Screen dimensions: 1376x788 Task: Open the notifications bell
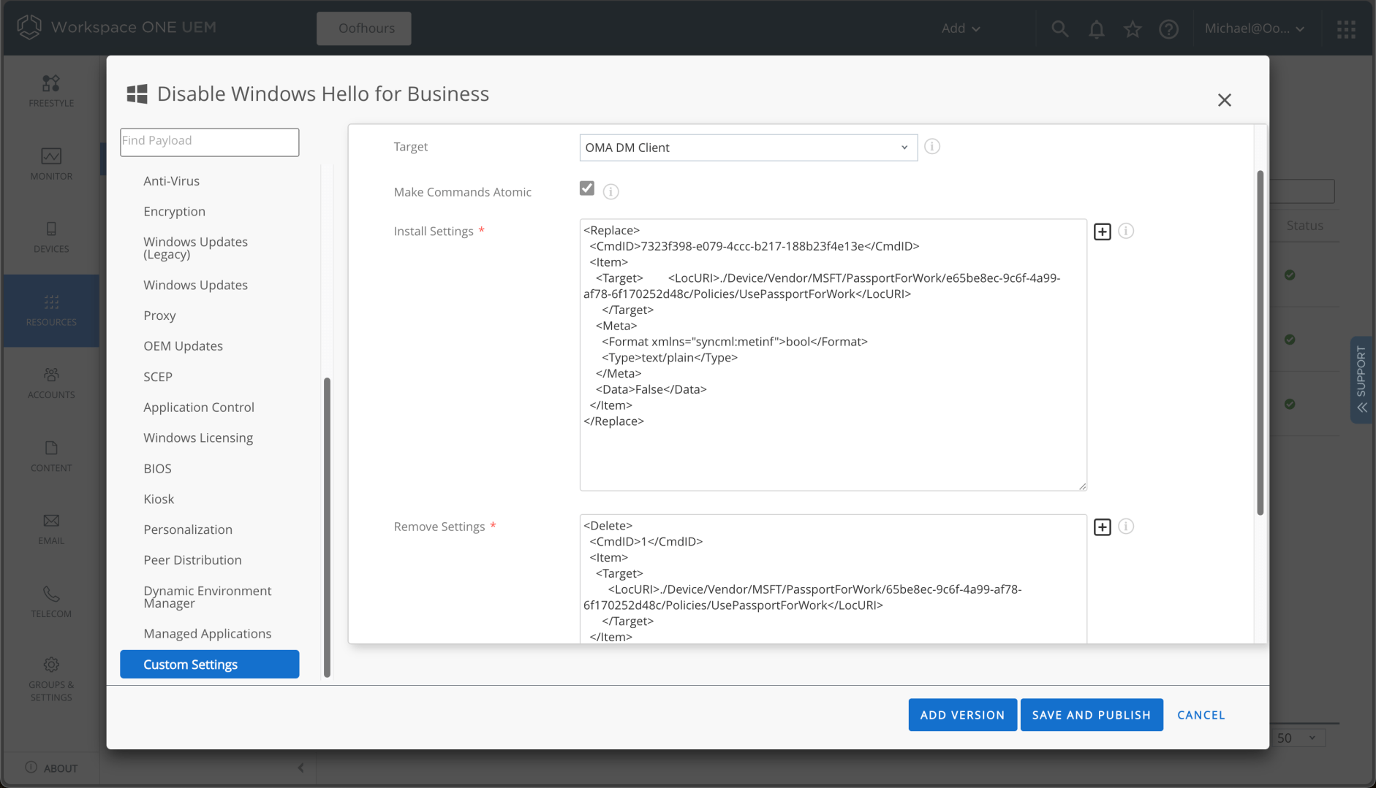point(1096,28)
